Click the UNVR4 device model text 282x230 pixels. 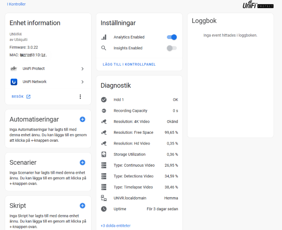(x=16, y=34)
